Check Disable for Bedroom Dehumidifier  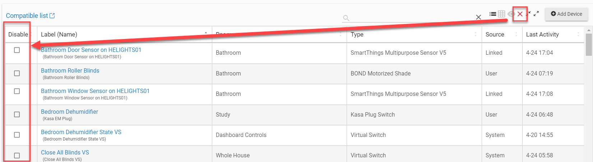click(x=17, y=114)
